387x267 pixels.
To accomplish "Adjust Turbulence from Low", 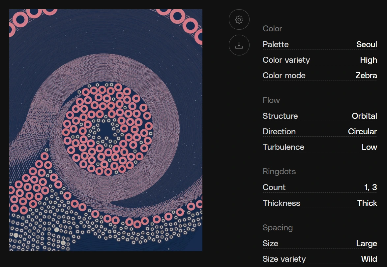I will [x=320, y=147].
